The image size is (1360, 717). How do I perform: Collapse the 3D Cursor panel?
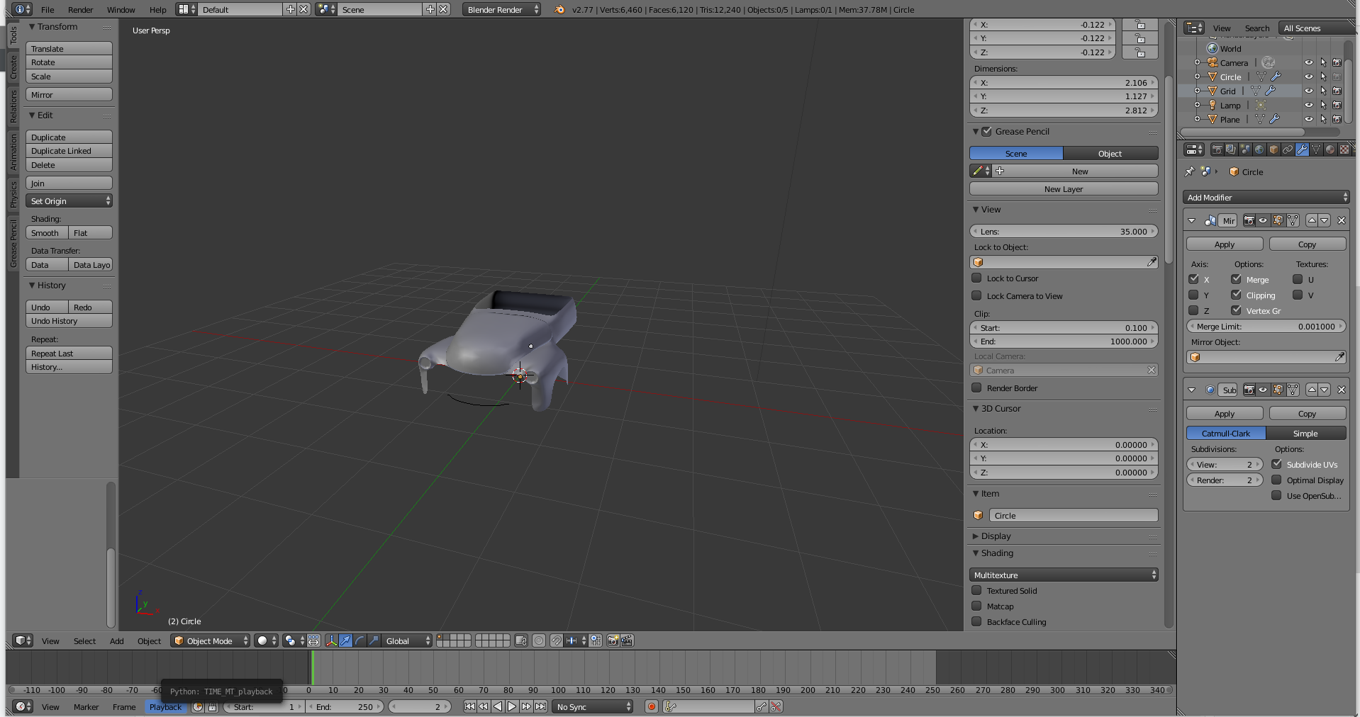(976, 409)
